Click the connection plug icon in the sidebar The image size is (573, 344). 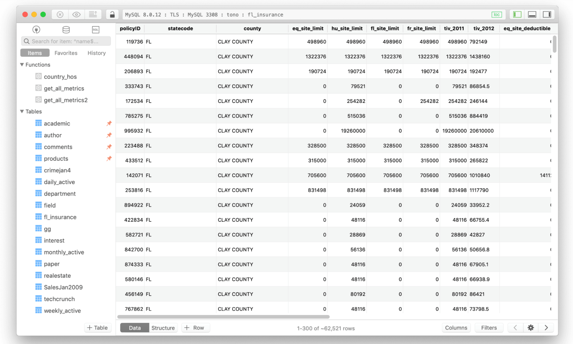(x=36, y=30)
